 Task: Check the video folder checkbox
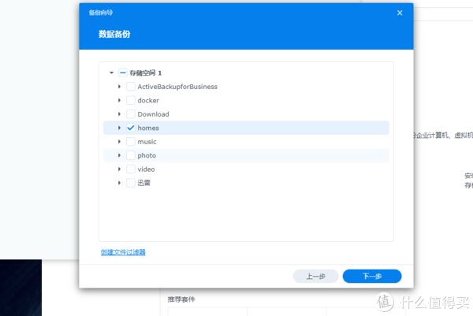click(x=131, y=169)
